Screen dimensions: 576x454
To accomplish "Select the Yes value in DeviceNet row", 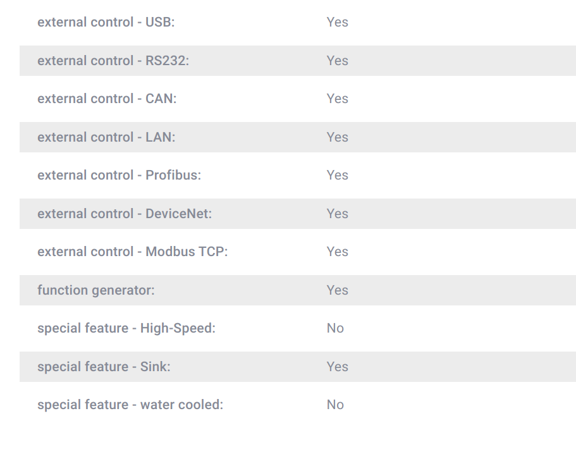I will tap(337, 214).
